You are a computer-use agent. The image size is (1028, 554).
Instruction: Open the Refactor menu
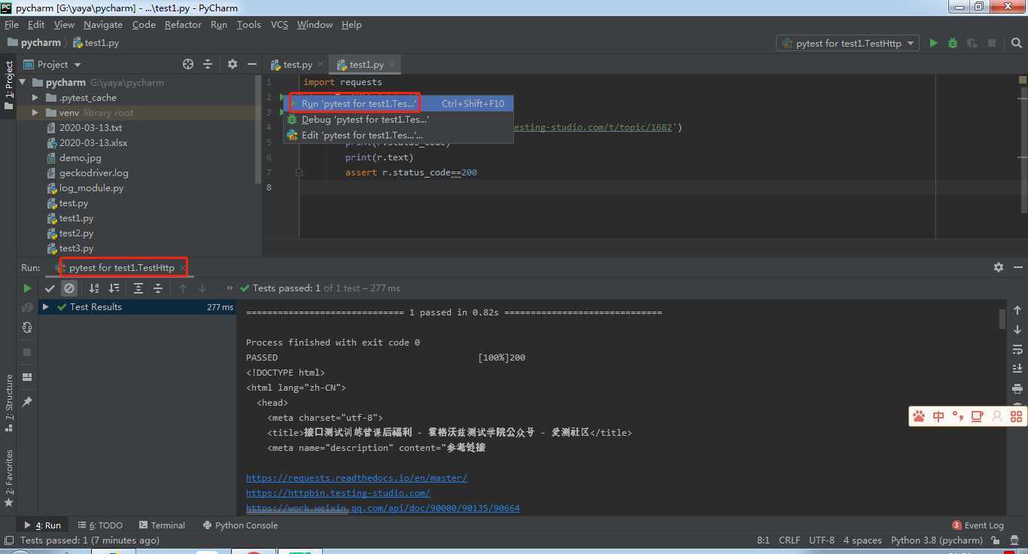tap(183, 24)
